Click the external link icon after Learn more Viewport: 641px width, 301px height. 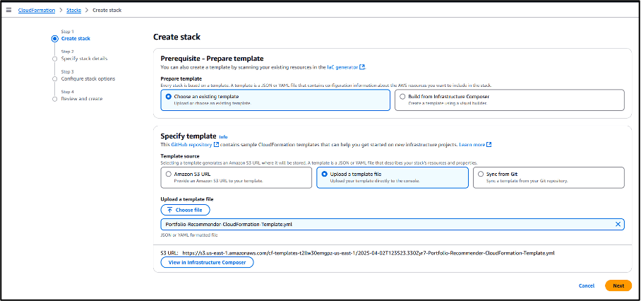pos(489,144)
